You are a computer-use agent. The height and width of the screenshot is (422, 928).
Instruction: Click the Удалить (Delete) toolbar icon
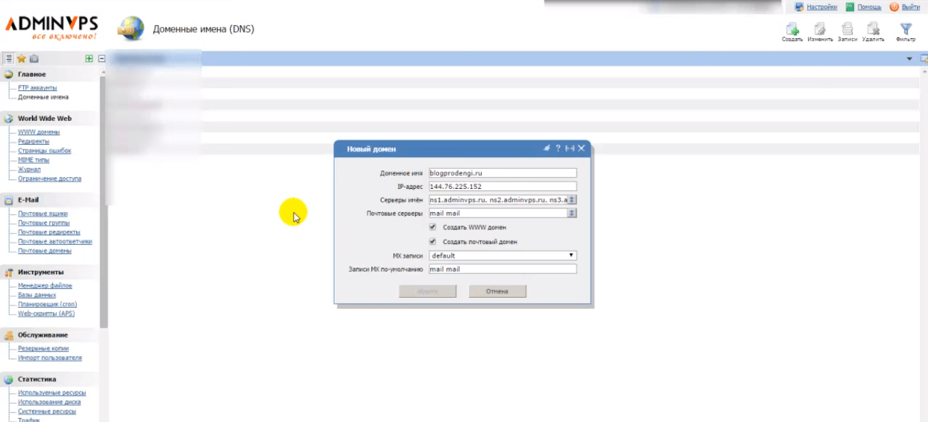point(873,29)
